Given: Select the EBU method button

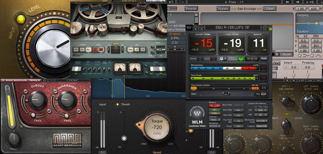Looking at the screenshot, I should pos(214,105).
